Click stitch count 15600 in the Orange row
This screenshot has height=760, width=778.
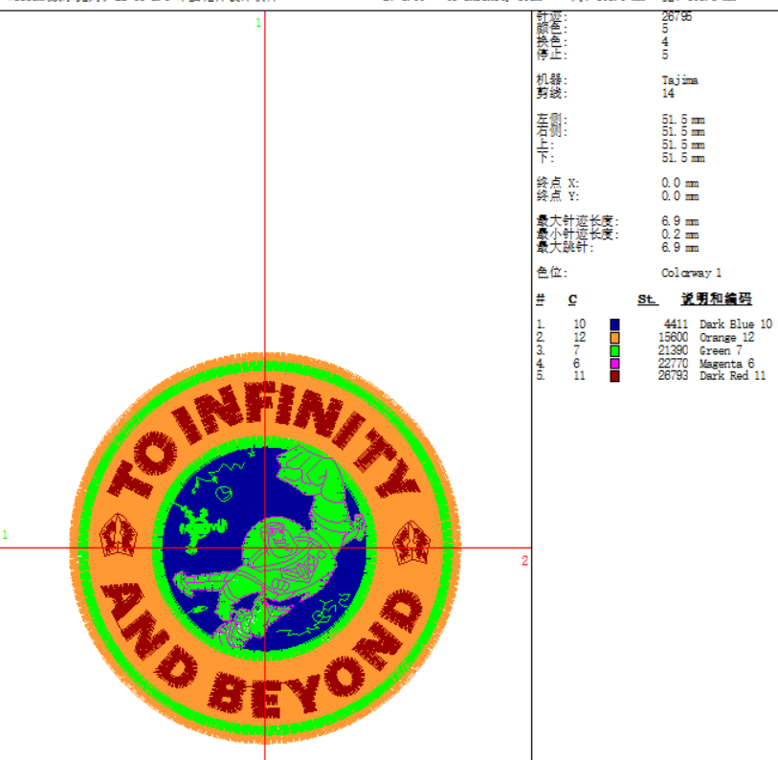(673, 338)
